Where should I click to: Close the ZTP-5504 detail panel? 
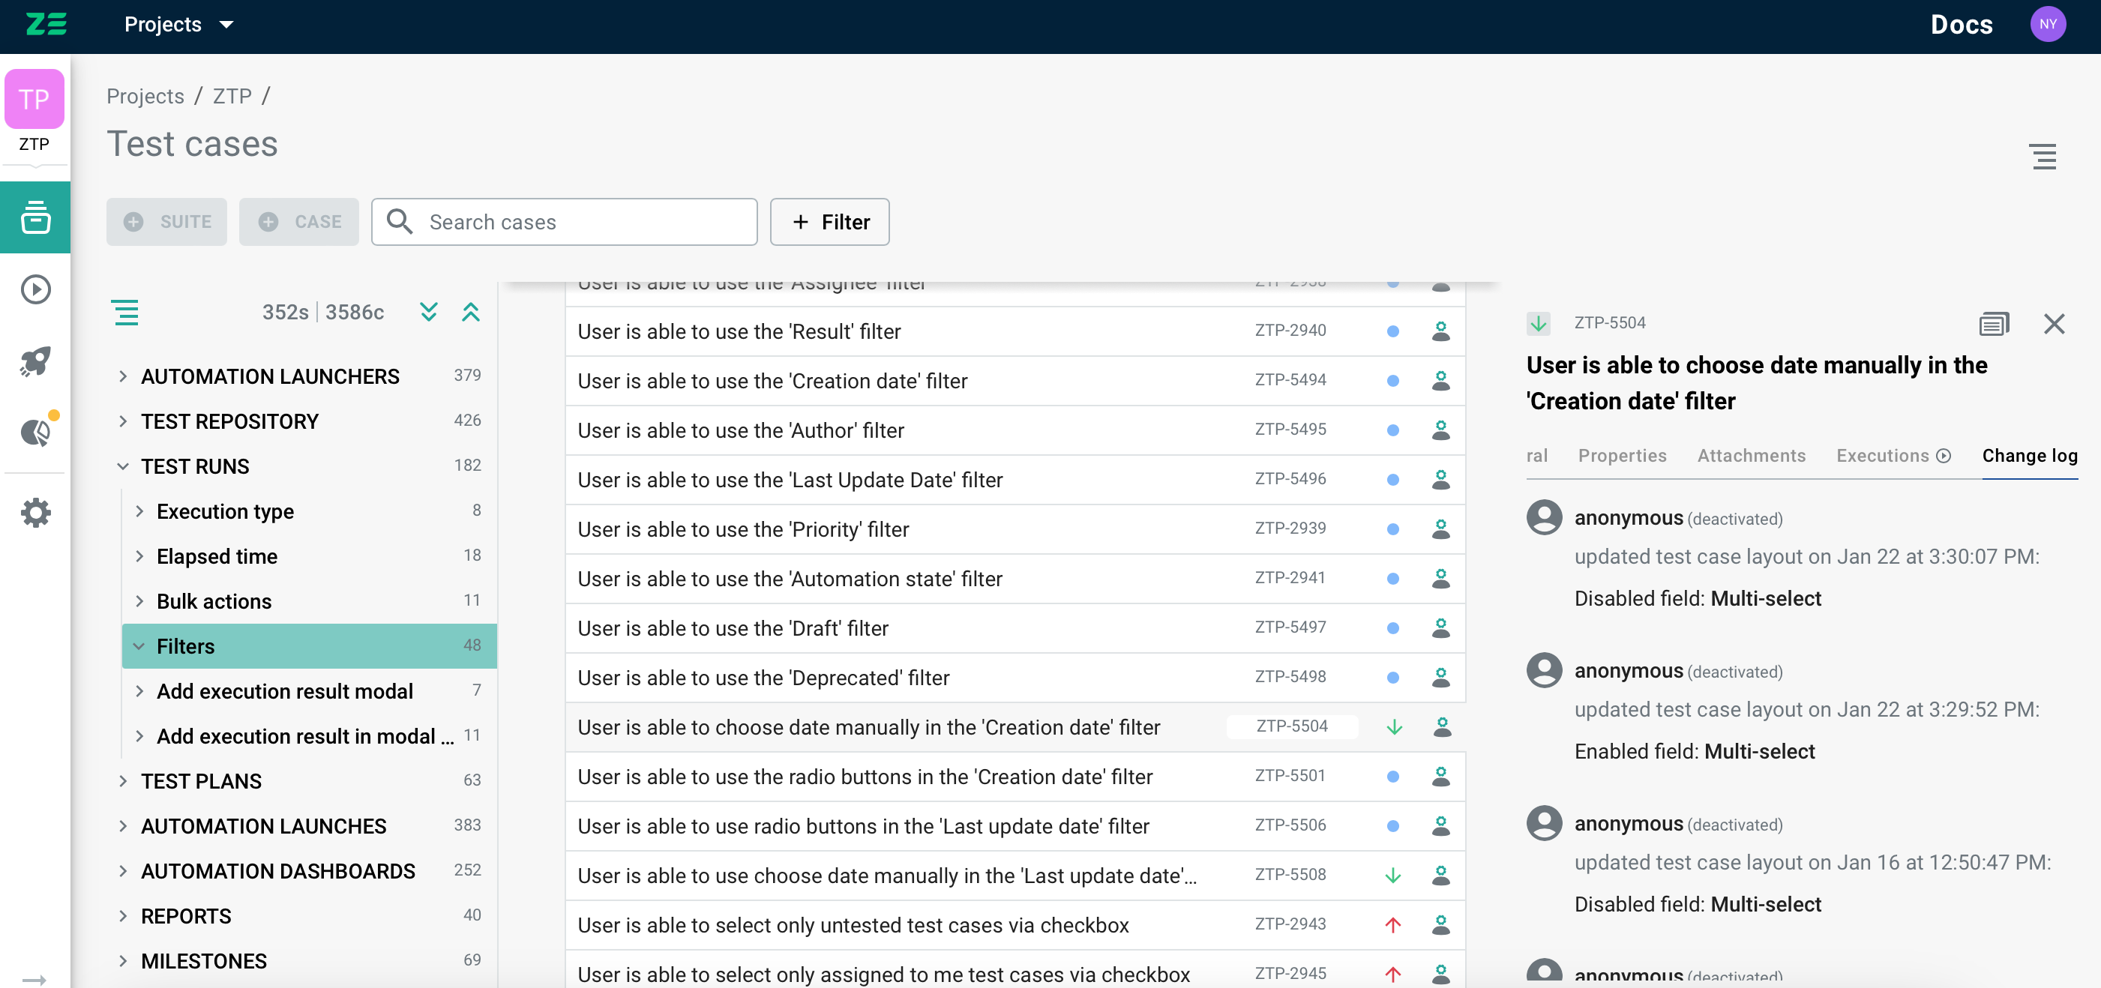coord(2053,324)
